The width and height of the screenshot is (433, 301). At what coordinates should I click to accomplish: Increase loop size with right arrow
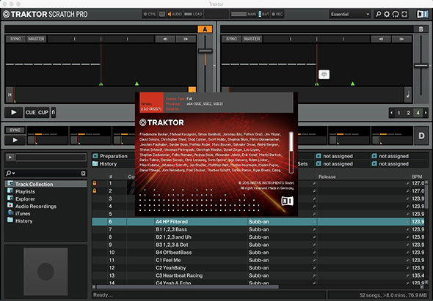426,113
